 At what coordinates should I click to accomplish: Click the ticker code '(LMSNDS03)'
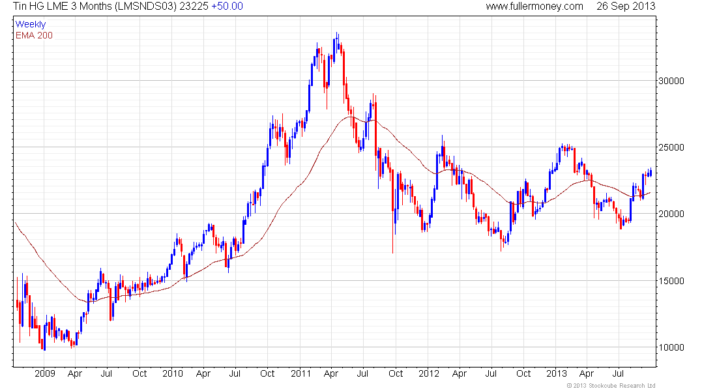tap(146, 7)
